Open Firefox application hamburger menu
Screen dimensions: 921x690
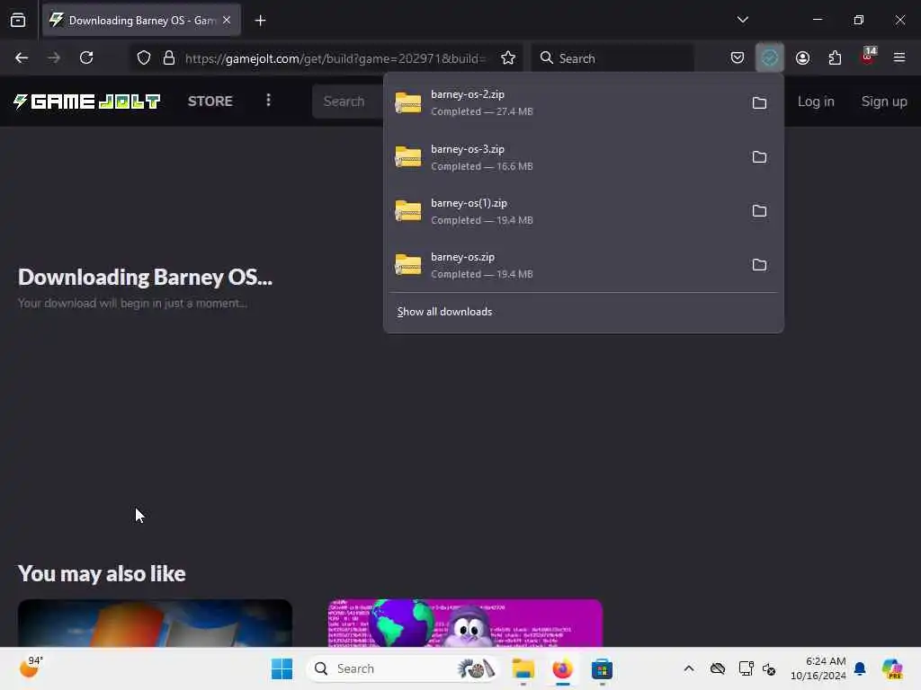pyautogui.click(x=899, y=57)
